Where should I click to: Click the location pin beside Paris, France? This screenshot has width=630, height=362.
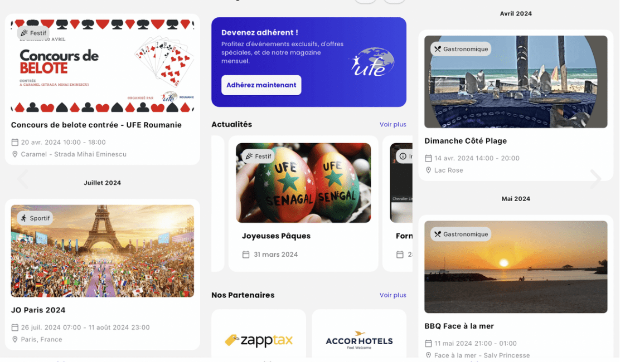point(15,340)
